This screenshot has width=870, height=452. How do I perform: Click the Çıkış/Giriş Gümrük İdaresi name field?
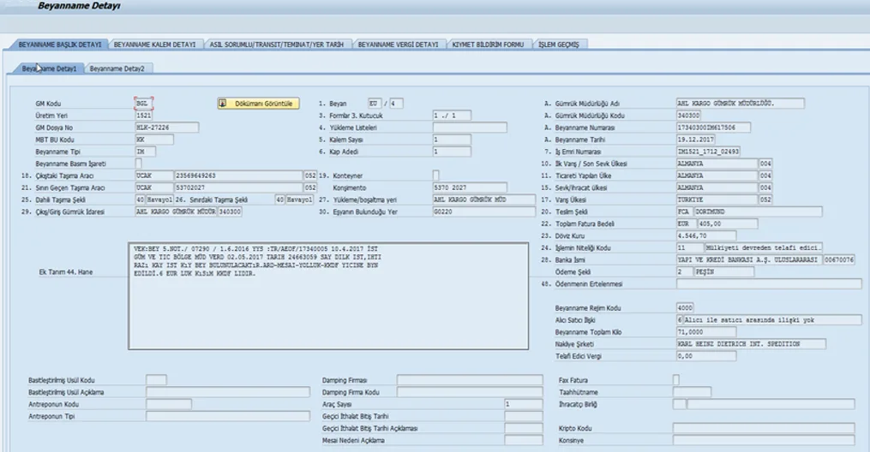[176, 211]
